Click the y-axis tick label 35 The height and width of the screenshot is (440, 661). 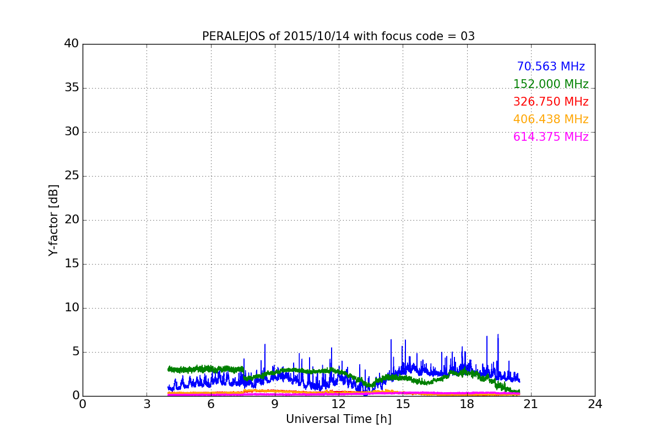(72, 87)
